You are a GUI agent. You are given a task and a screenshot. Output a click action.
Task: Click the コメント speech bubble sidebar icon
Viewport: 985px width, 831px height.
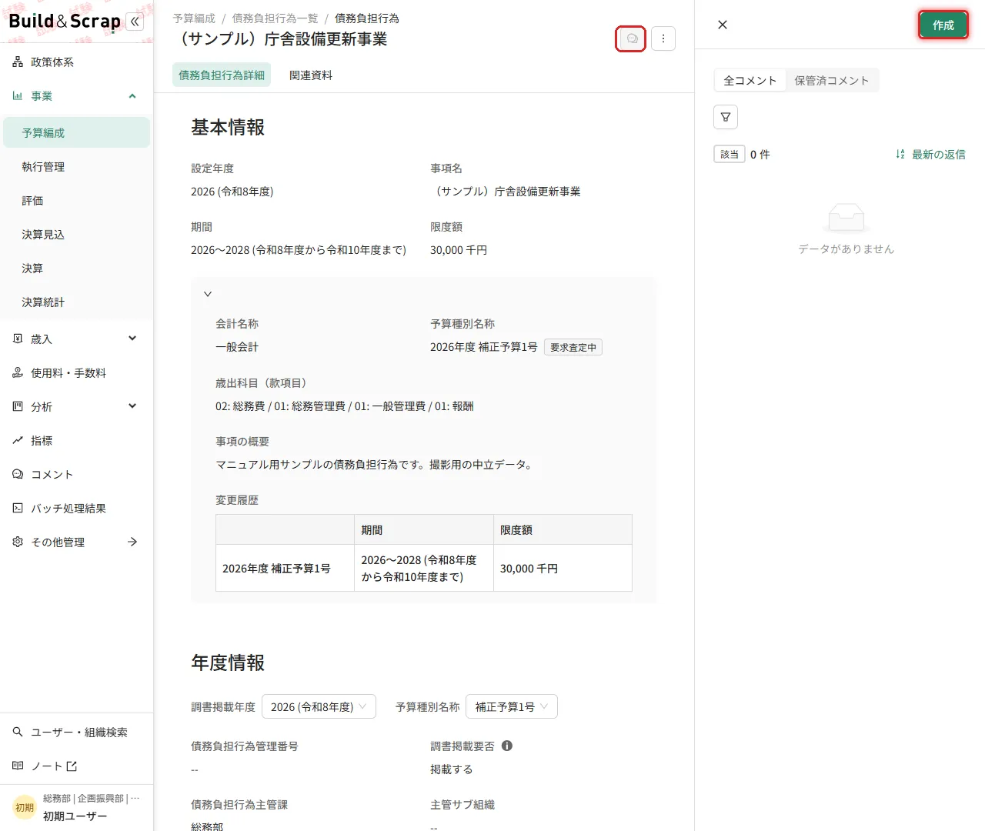click(18, 474)
